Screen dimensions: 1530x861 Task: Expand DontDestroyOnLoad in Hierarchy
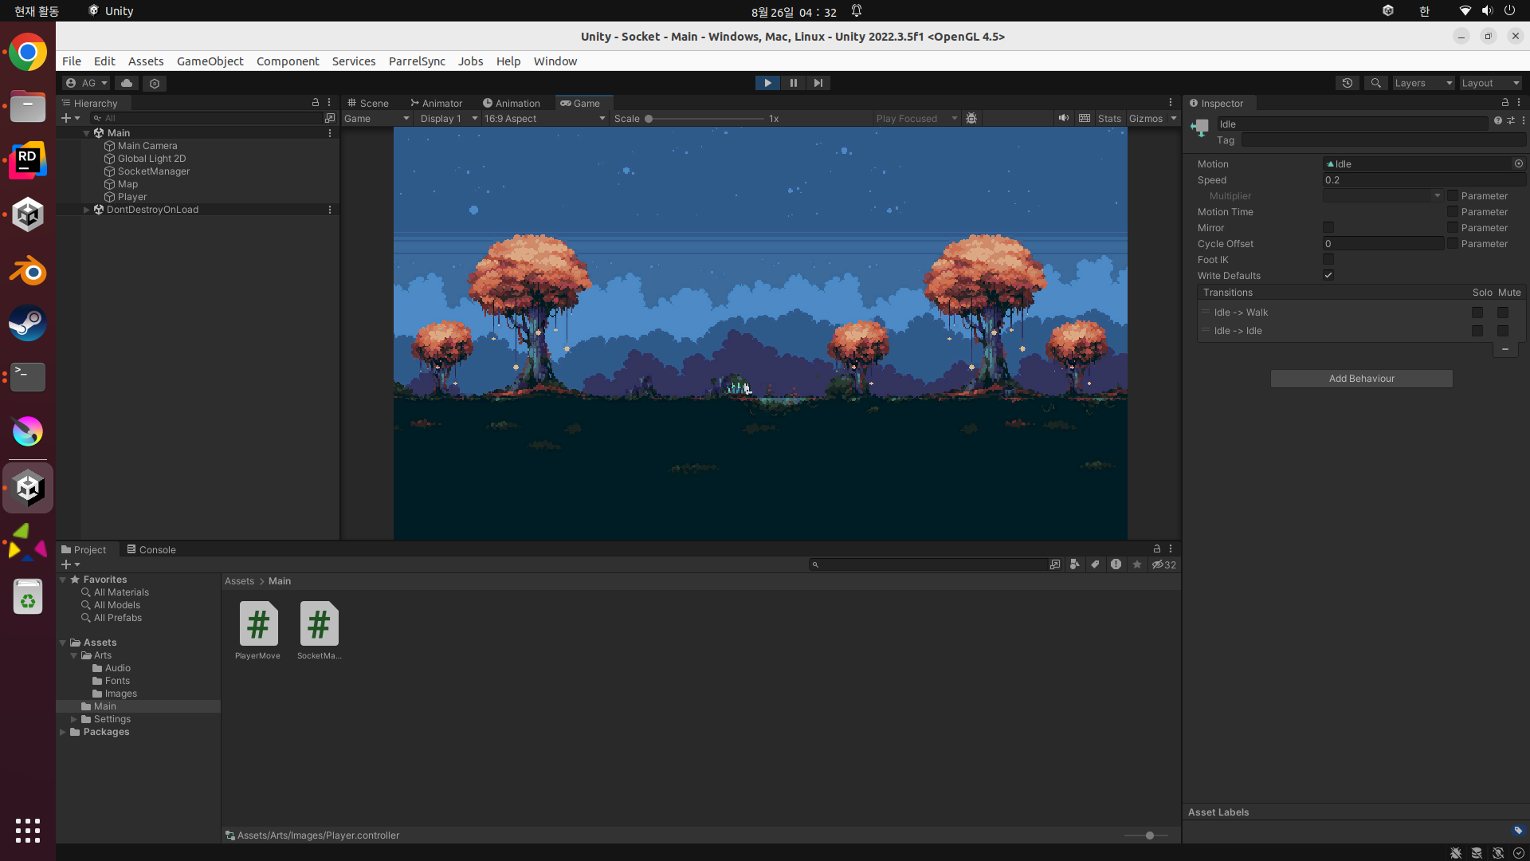point(87,210)
